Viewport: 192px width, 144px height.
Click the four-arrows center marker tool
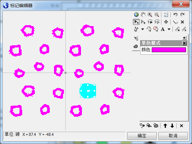(166, 22)
